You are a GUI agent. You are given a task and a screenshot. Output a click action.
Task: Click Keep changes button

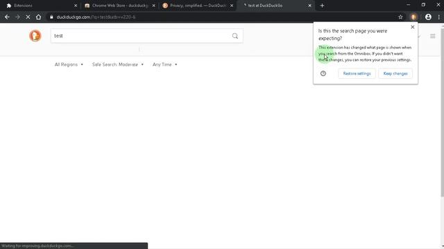(395, 73)
